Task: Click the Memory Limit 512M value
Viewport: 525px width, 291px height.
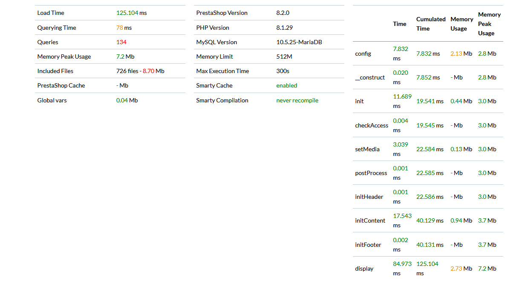Action: 284,57
